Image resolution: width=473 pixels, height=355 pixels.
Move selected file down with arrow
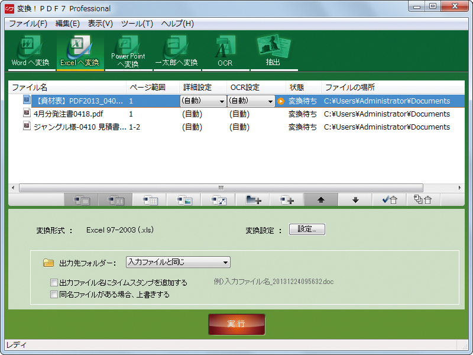coord(355,200)
